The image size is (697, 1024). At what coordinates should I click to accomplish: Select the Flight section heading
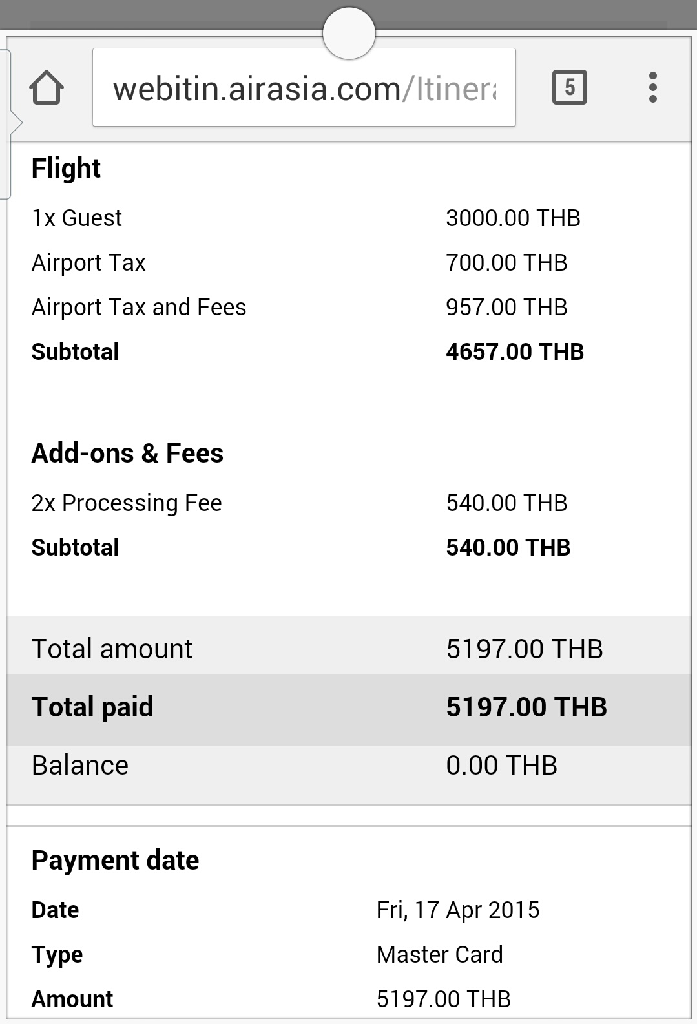coord(66,169)
